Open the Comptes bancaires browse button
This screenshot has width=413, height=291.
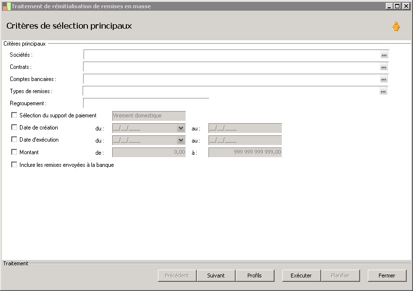384,80
